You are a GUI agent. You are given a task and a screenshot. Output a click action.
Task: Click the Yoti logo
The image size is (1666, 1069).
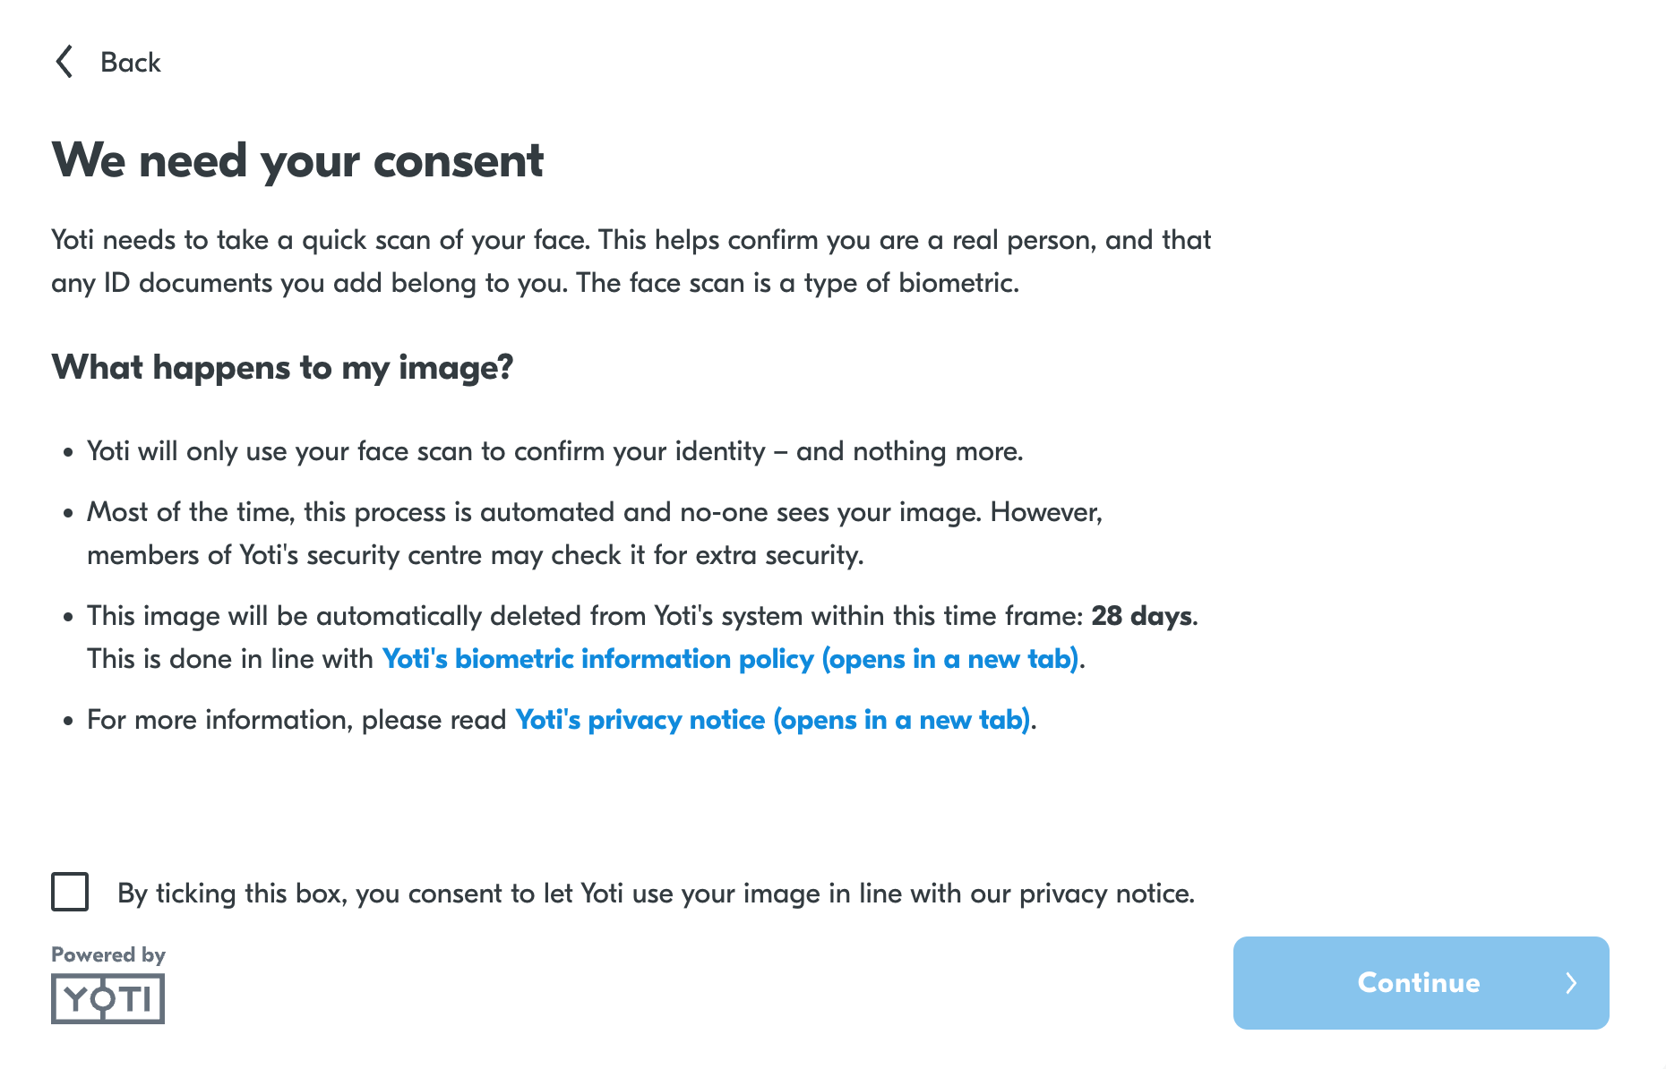[x=107, y=998]
